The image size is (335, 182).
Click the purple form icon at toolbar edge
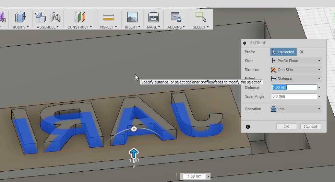[x=2, y=17]
